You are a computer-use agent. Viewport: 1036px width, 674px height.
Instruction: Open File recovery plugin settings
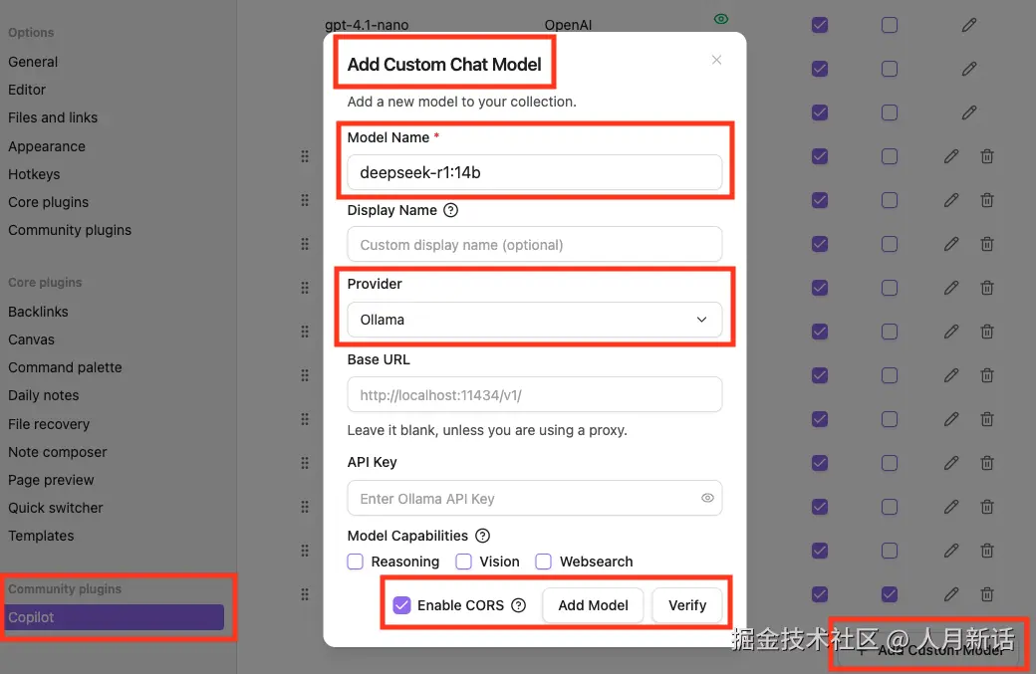coord(49,424)
